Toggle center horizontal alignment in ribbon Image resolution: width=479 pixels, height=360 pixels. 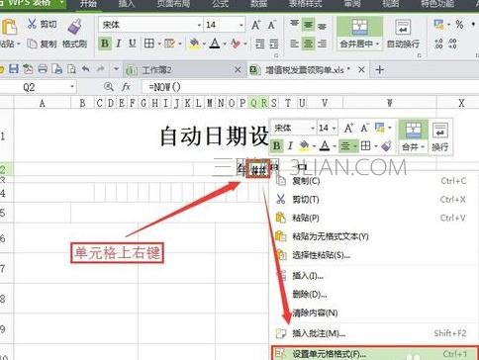point(308,44)
